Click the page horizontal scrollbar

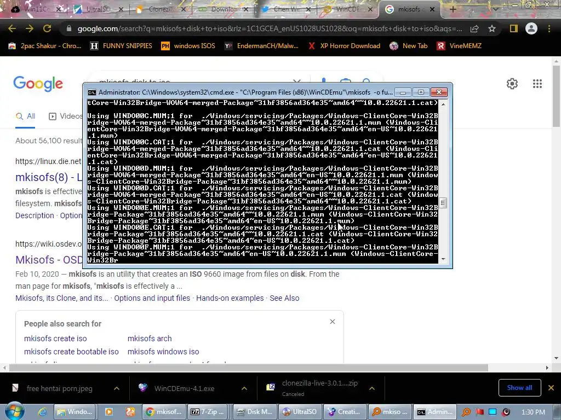point(249,368)
